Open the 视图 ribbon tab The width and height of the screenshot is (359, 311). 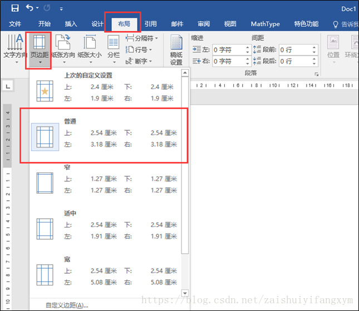coord(230,24)
